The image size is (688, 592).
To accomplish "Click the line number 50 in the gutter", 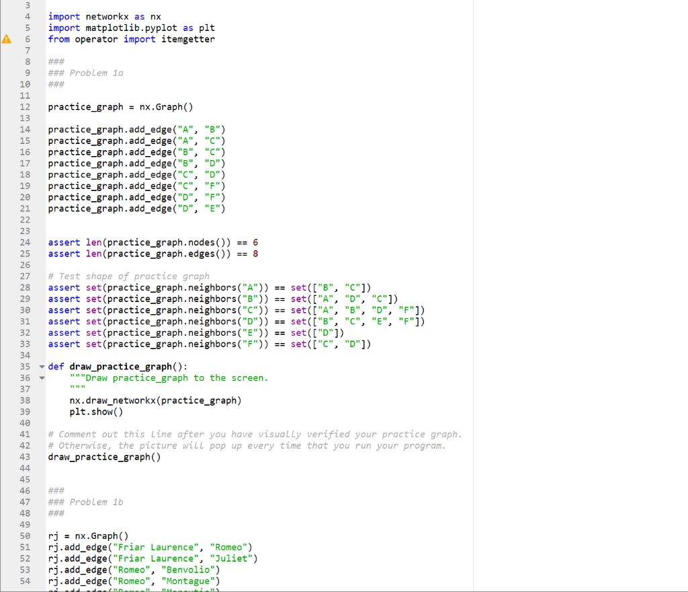I will (25, 536).
